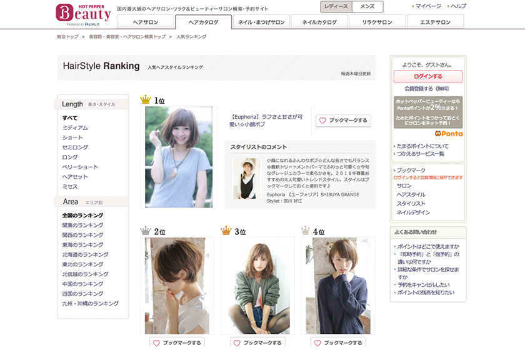Viewport: 525px width, 350px height.
Task: Select 北海道のランキング area
Action: click(x=85, y=254)
